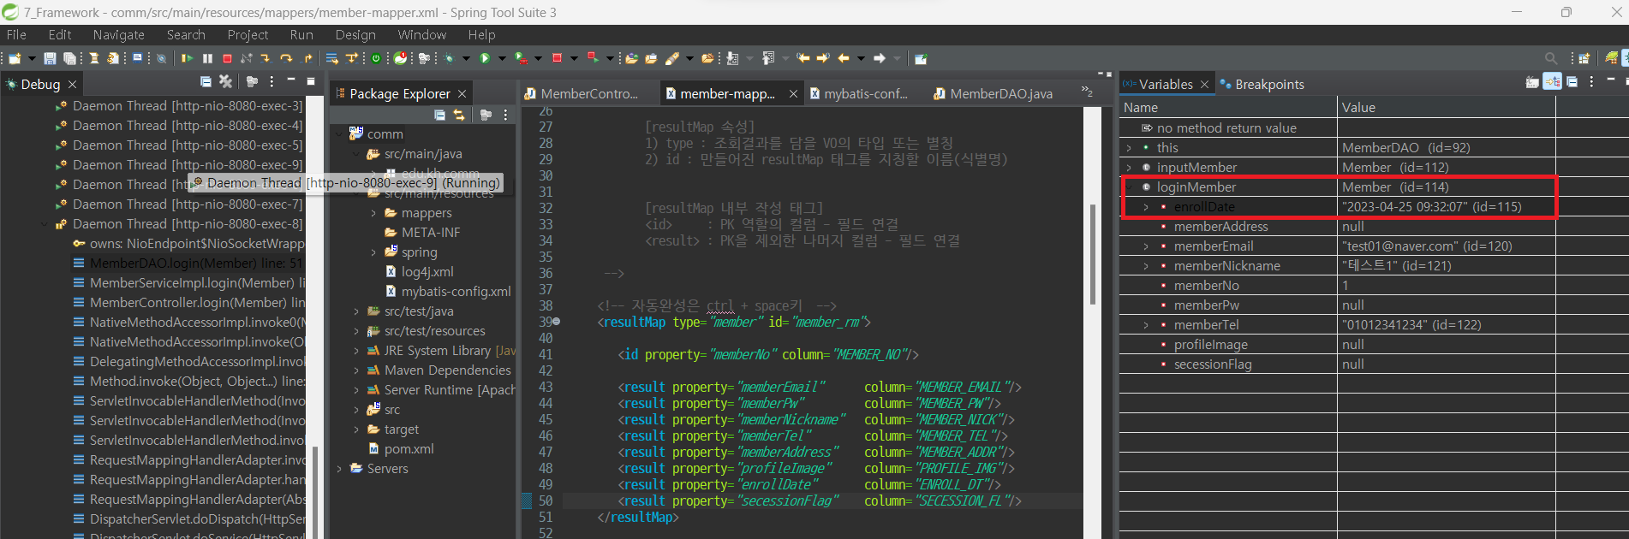
Task: Click the Suspend debug icon
Action: 207,58
